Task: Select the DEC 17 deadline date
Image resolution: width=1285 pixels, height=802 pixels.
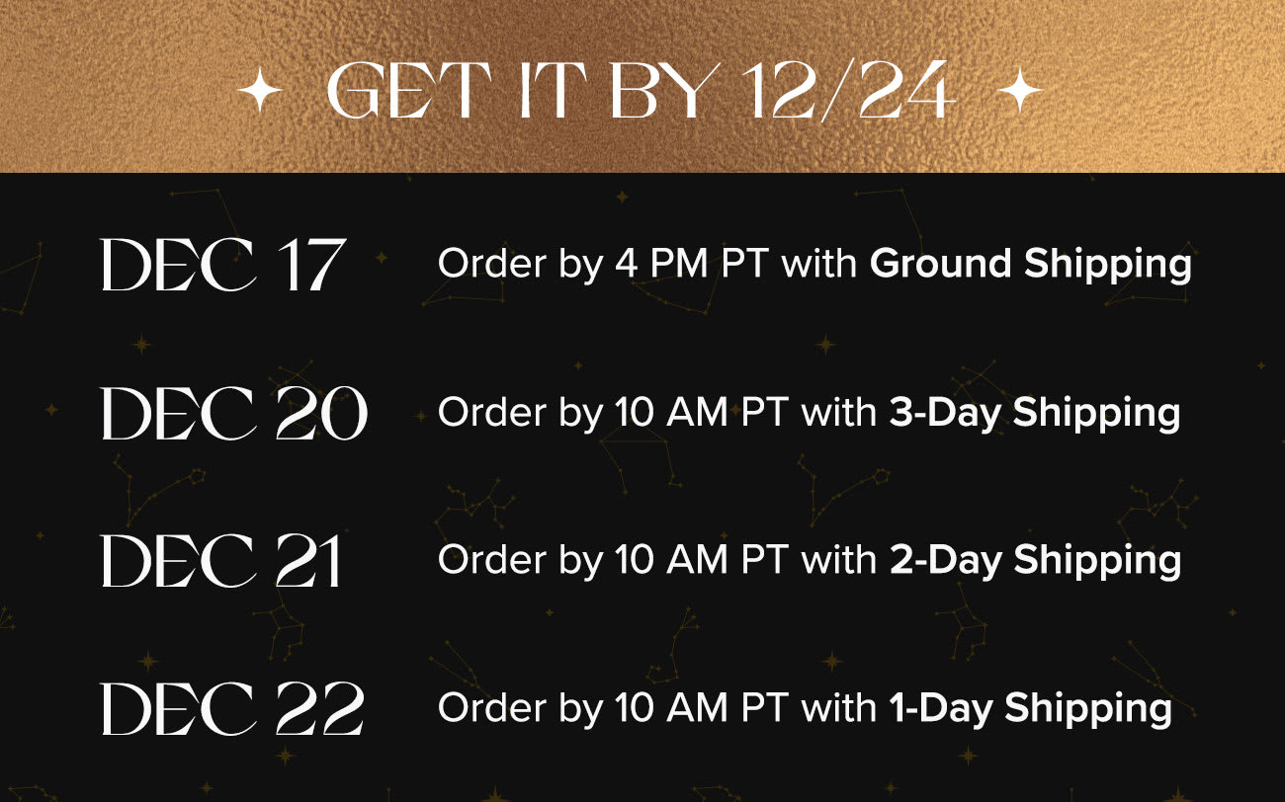Action: point(223,265)
